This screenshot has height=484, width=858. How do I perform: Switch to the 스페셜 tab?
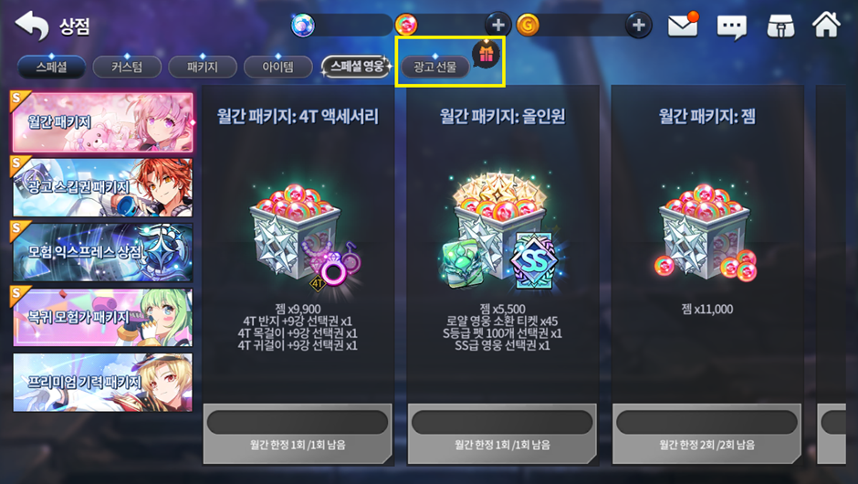pyautogui.click(x=51, y=67)
